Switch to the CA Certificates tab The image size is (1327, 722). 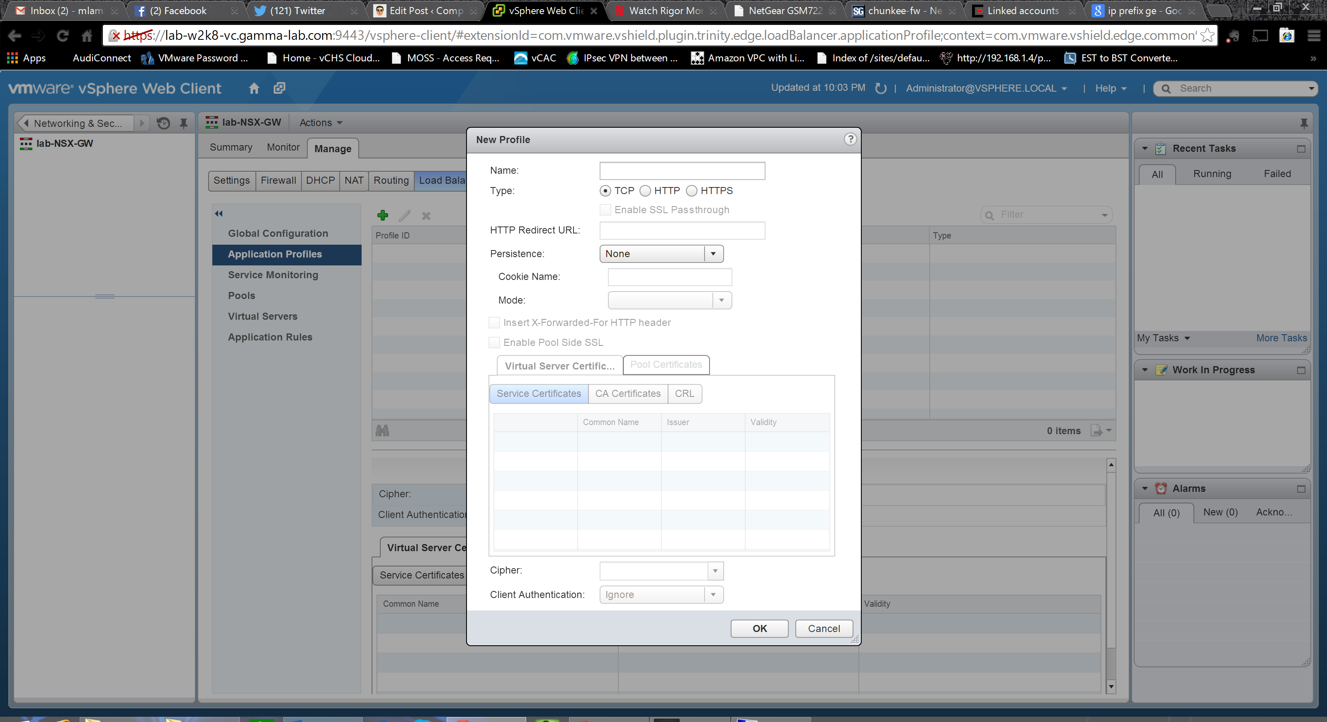(x=627, y=394)
